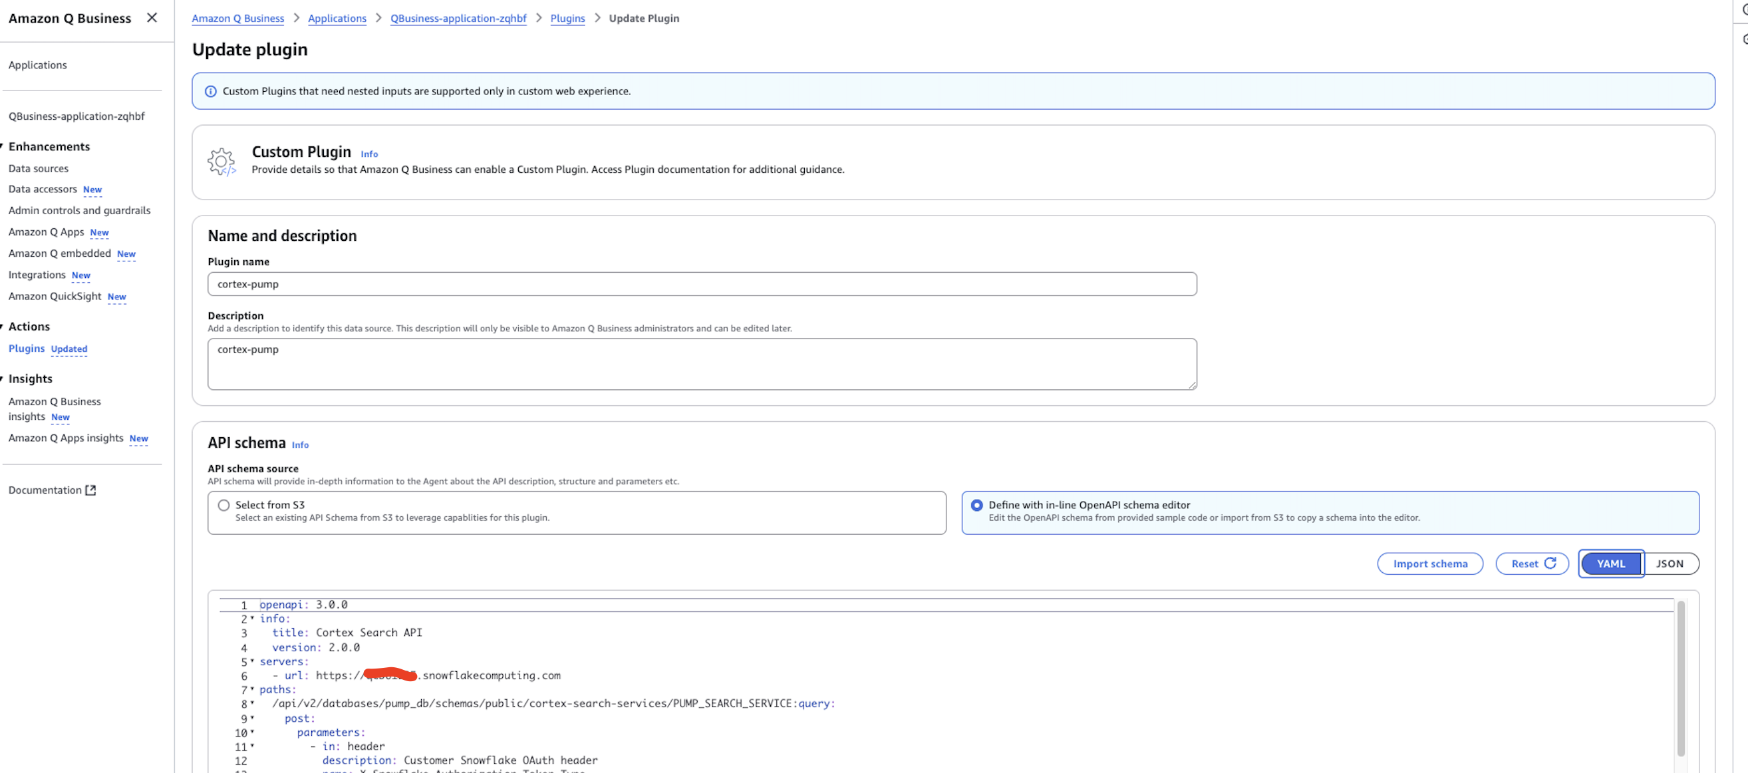Image resolution: width=1748 pixels, height=773 pixels.
Task: Open Data sources in the sidebar
Action: coord(38,168)
